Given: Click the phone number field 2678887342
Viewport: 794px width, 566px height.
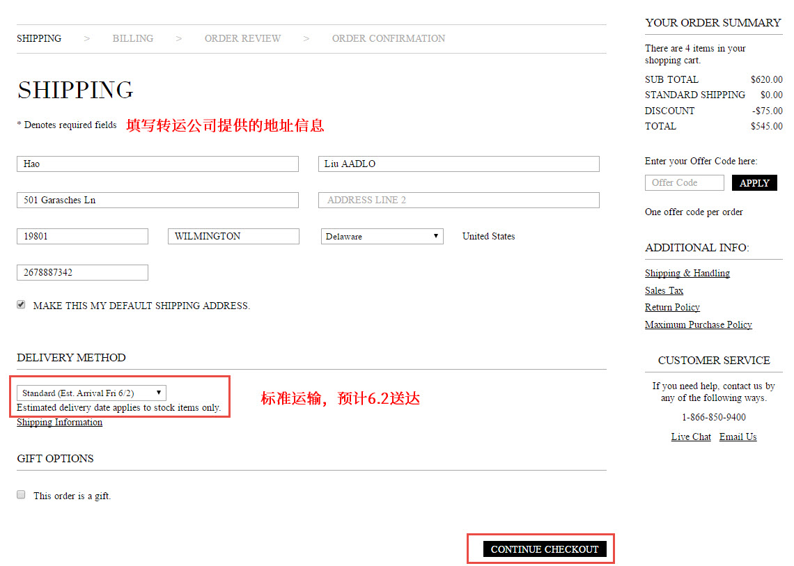Looking at the screenshot, I should tap(83, 272).
